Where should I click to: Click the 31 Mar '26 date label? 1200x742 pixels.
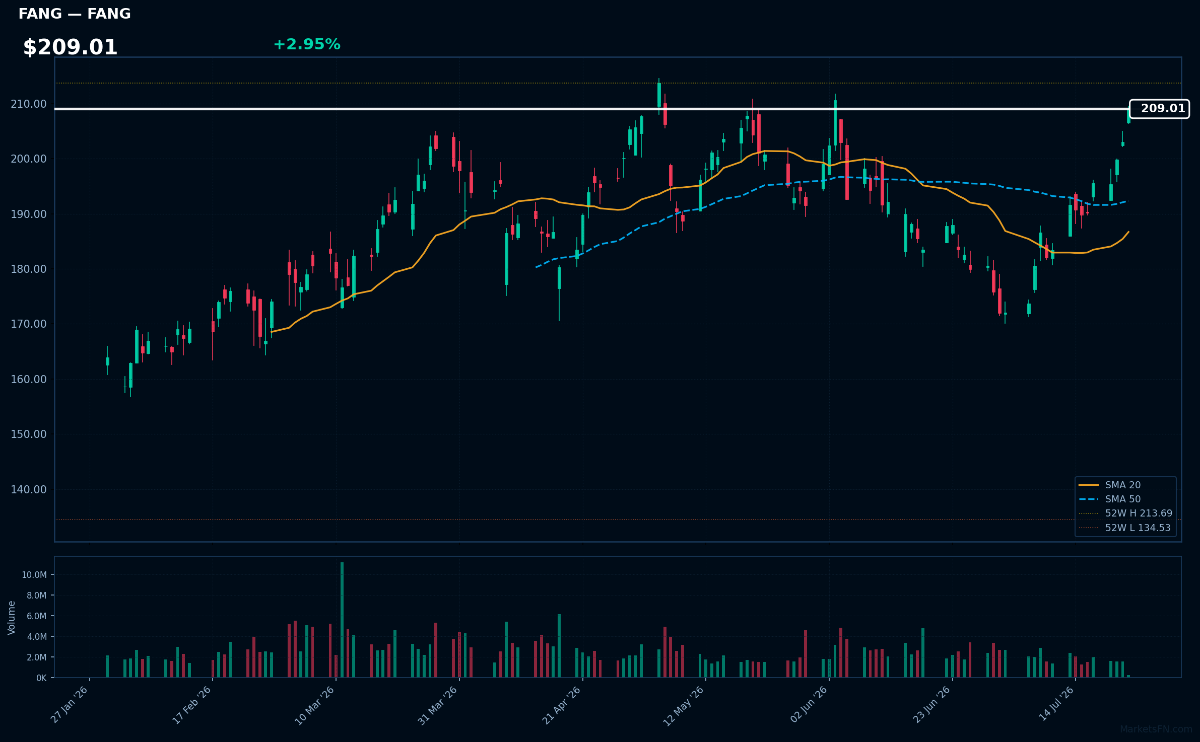point(438,705)
